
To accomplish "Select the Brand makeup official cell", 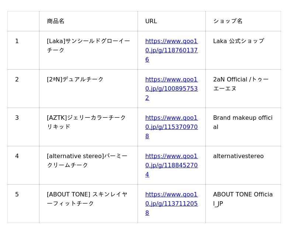I will tap(243, 127).
